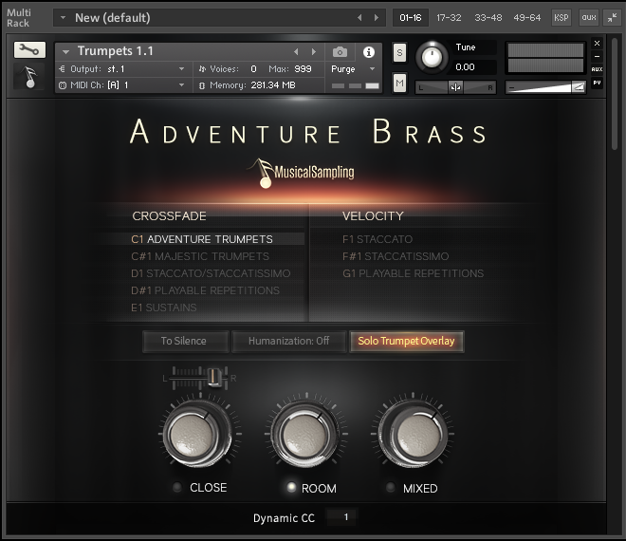Click the rack vertical scrollbar

click(x=615, y=92)
